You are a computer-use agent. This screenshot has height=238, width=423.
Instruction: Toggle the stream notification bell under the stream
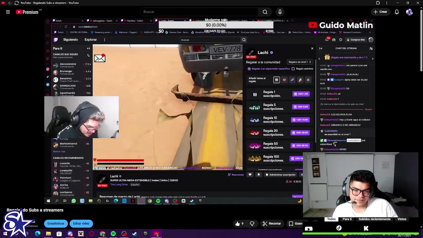point(258,175)
